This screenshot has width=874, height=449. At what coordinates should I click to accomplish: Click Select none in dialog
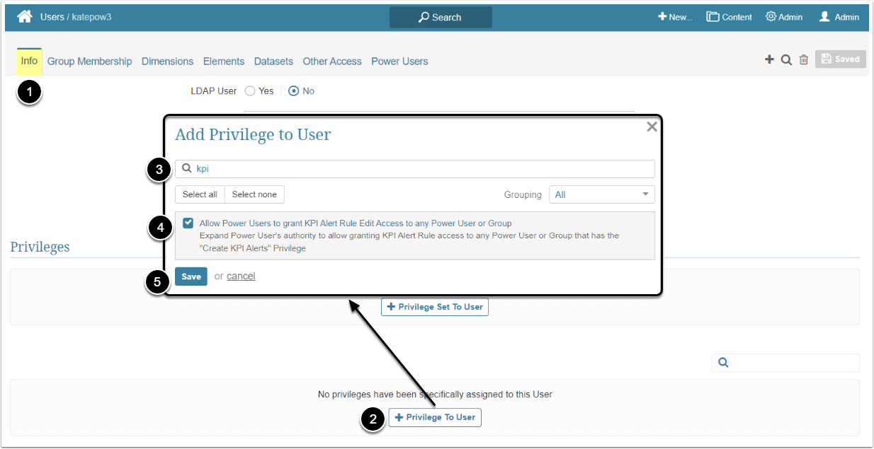click(x=254, y=194)
